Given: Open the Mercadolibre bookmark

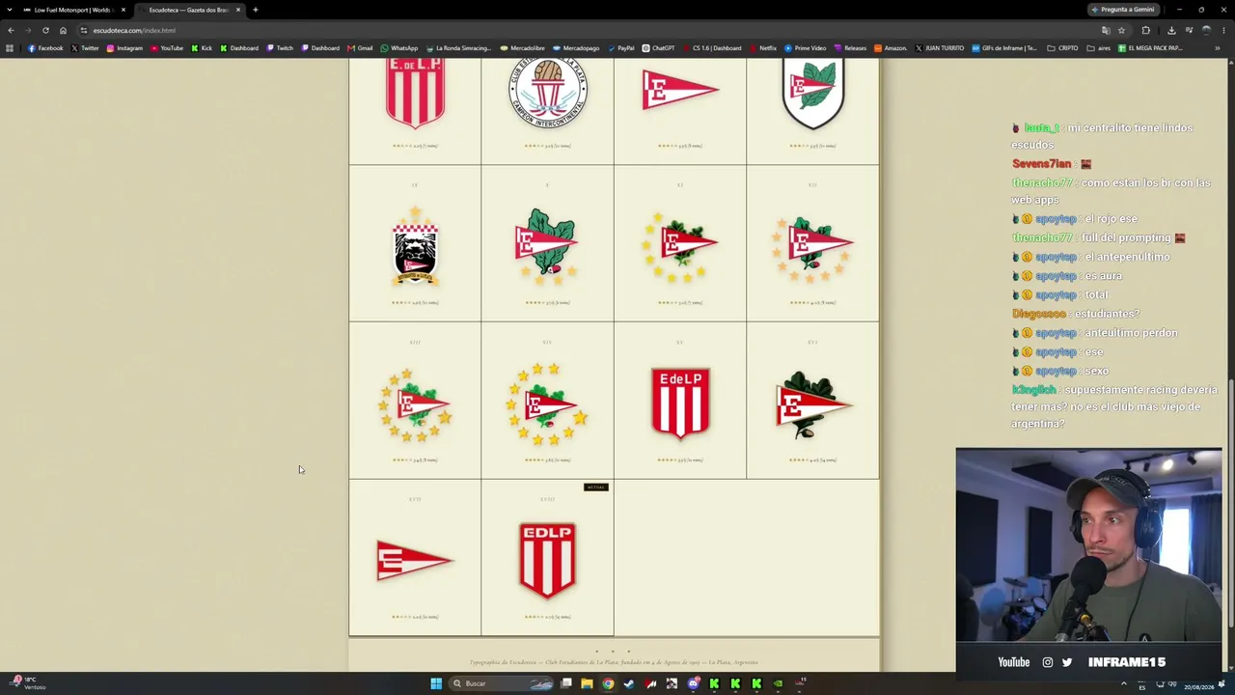Looking at the screenshot, I should 523,48.
